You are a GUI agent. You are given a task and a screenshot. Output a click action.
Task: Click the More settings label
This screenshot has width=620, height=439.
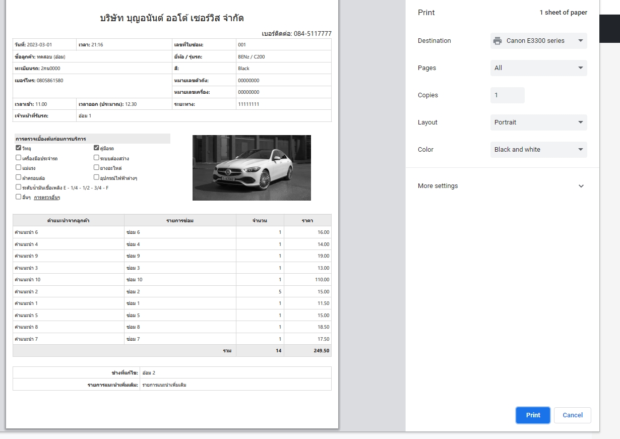click(x=438, y=186)
